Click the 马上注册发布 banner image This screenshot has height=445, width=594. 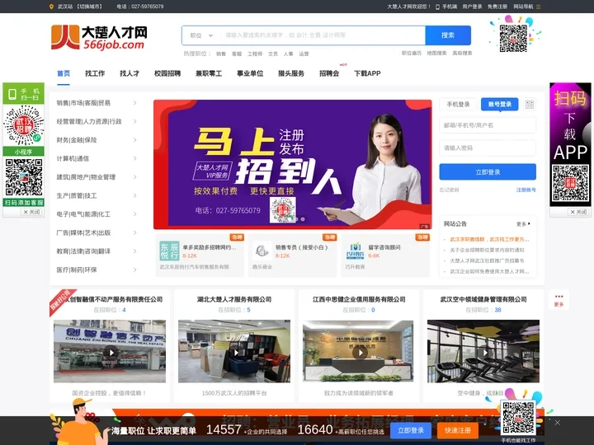coord(292,164)
